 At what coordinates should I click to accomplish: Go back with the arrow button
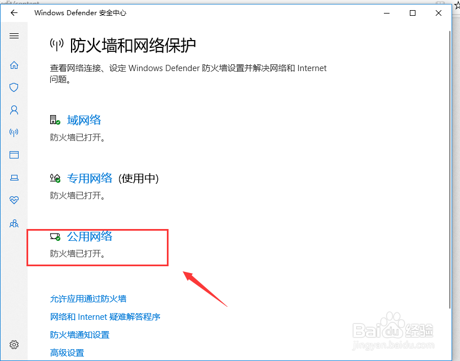click(14, 12)
